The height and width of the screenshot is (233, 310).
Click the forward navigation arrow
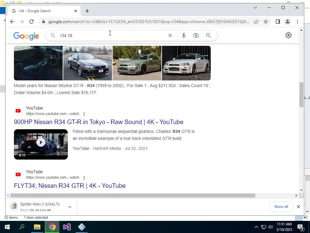[22, 22]
